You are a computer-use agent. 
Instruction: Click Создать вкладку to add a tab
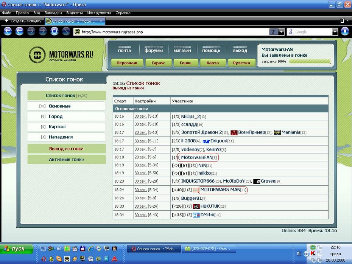tap(23, 21)
